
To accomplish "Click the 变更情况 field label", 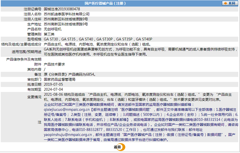I will click(34, 97).
